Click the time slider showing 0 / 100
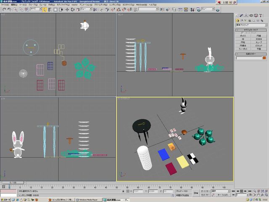 tap(13, 183)
